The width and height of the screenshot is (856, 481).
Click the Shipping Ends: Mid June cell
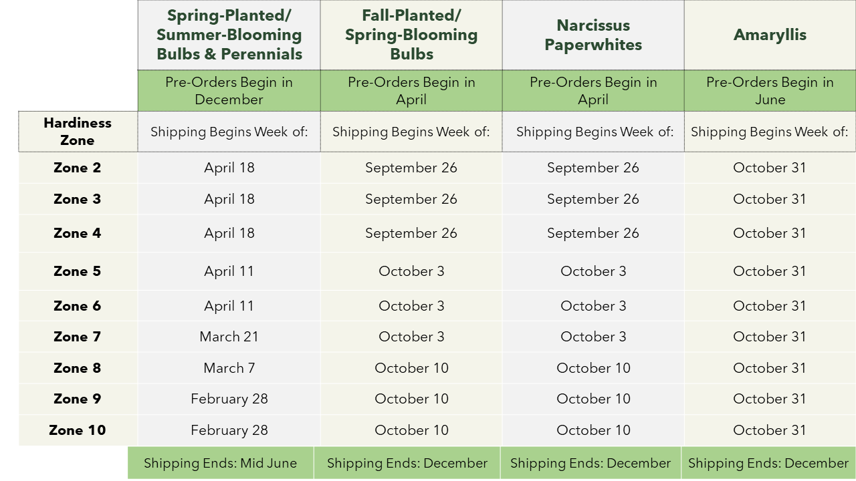tap(220, 463)
